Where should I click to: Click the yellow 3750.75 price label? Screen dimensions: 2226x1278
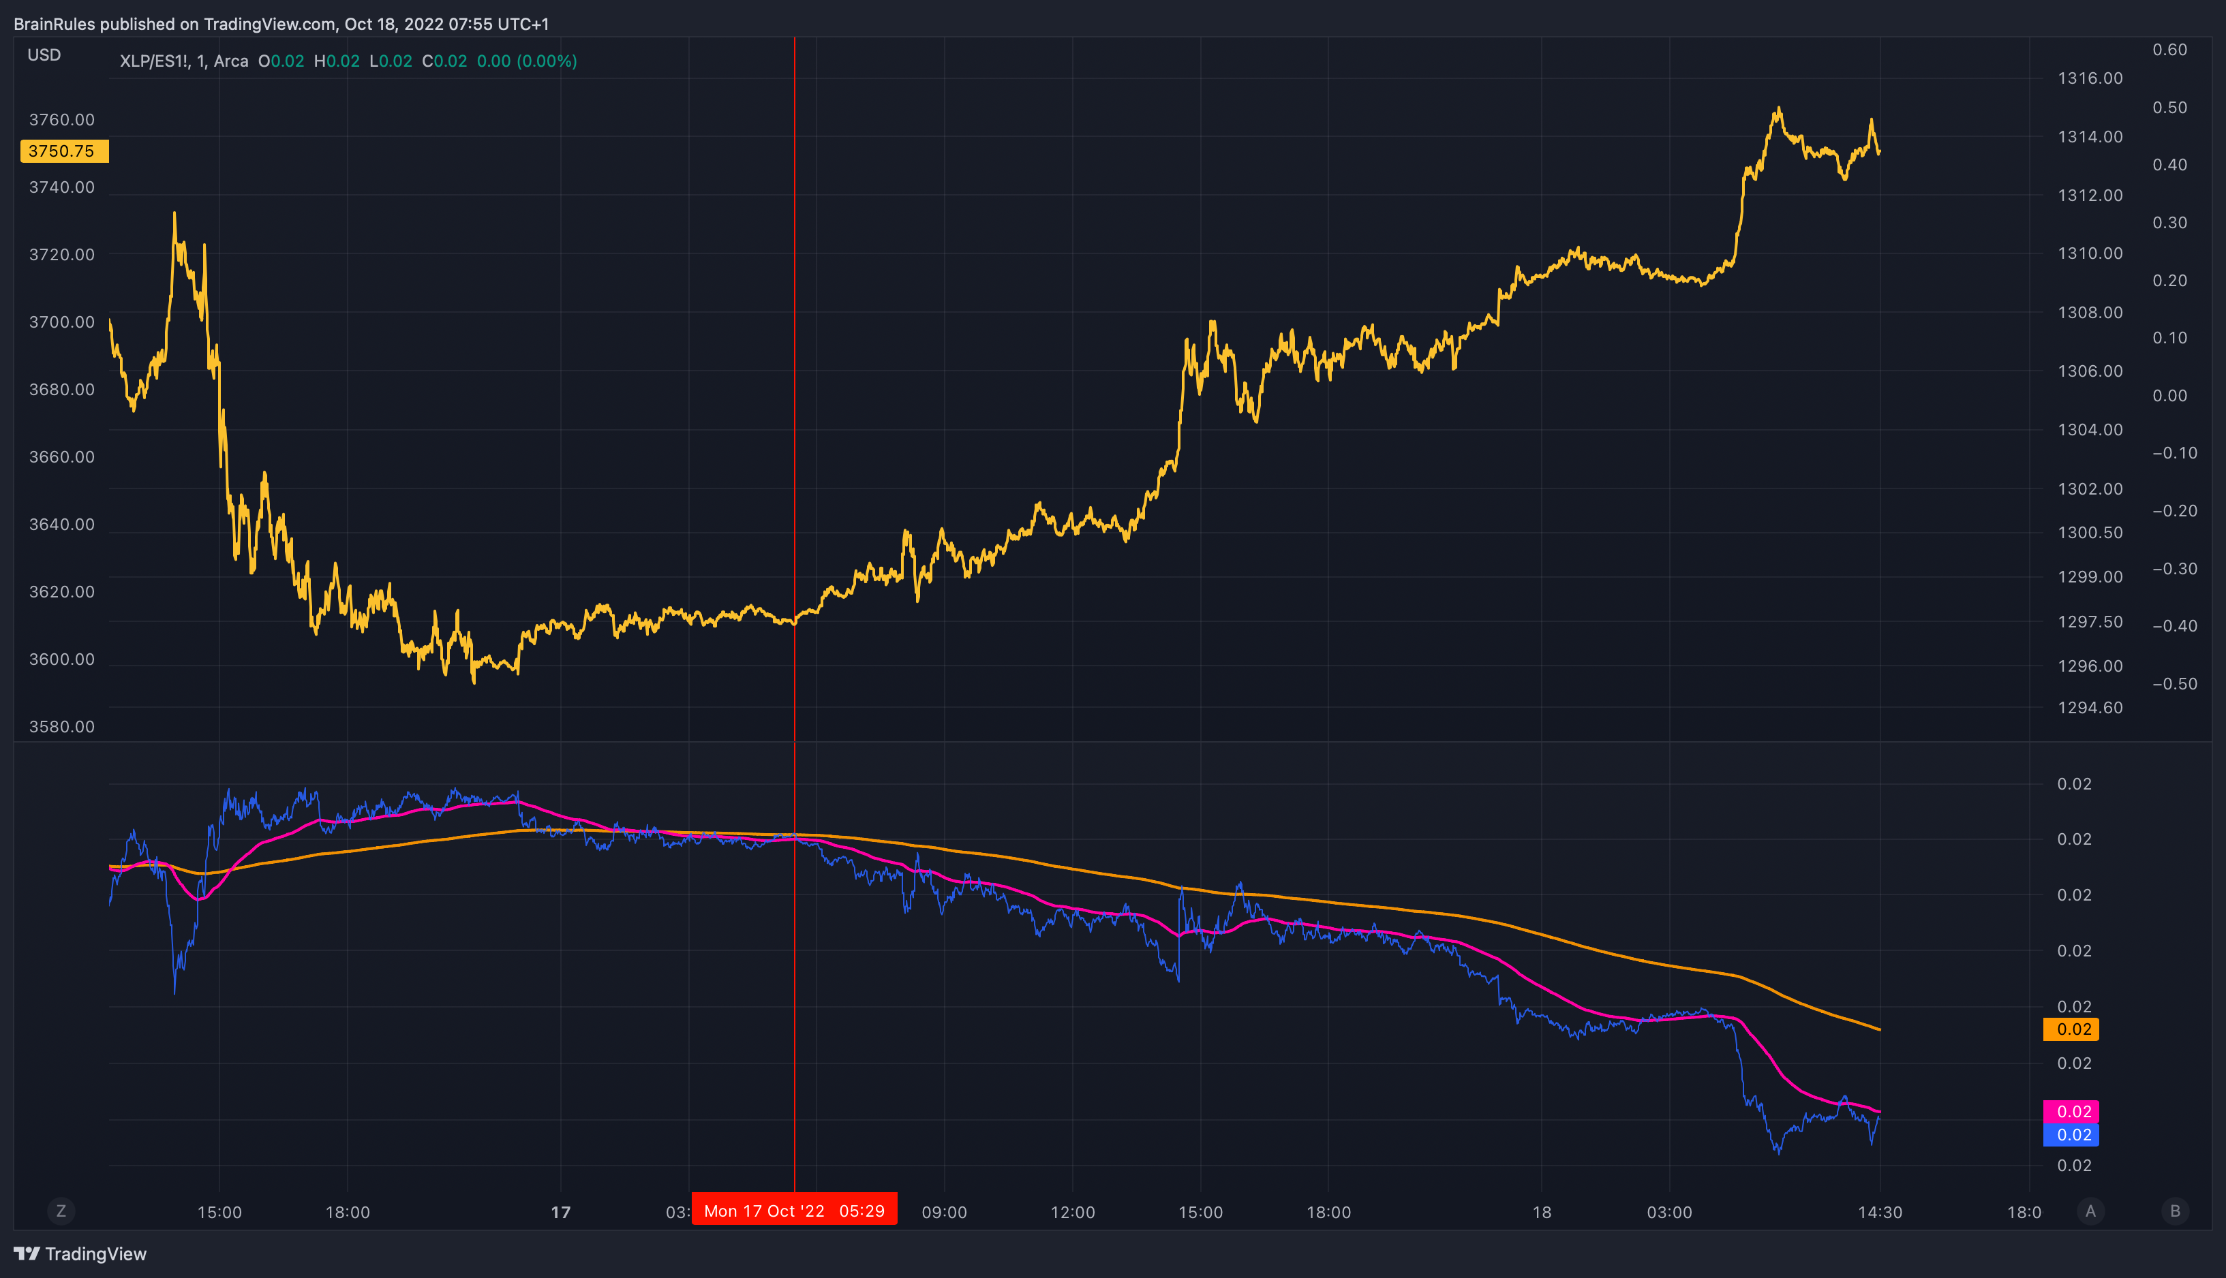click(x=64, y=151)
